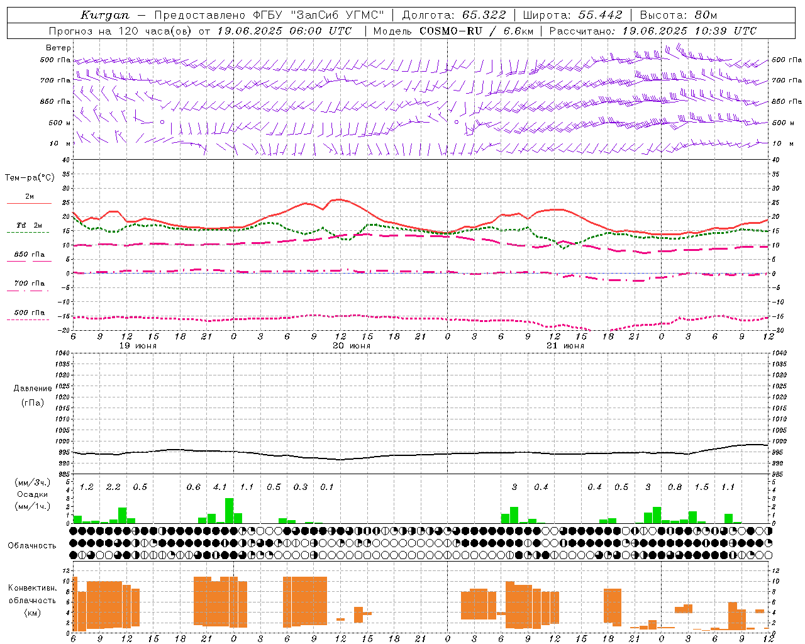Click the "Широта: 55.442" header field
Screen dimensions: 805x644
[572, 15]
